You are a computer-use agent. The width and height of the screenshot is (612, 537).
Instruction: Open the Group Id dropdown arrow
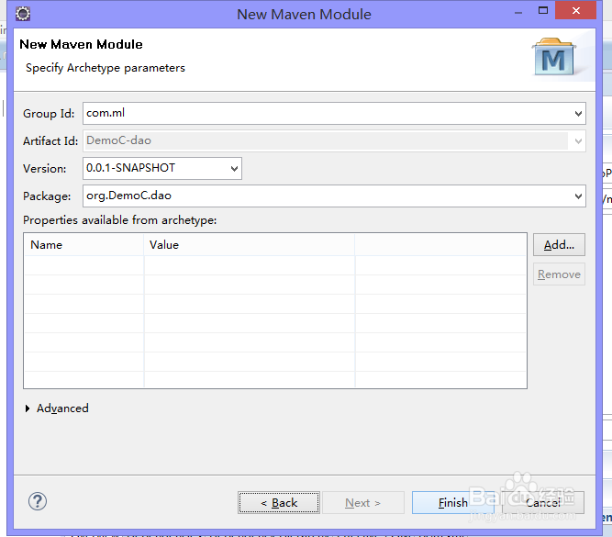[x=578, y=114]
